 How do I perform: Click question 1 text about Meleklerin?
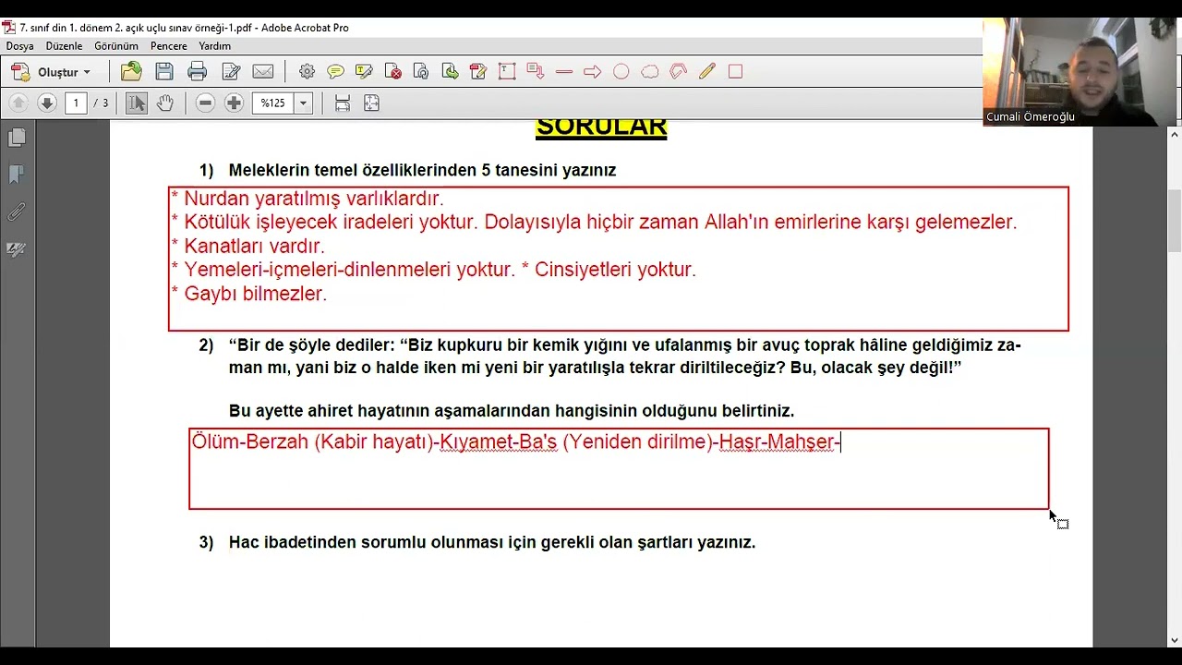point(422,171)
